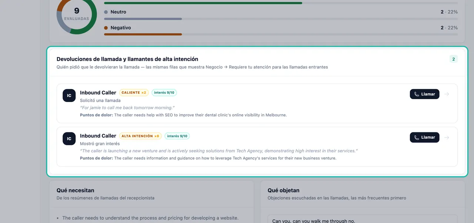The width and height of the screenshot is (474, 223).
Task: Click the ALTA INTENCIÓN ×6 badge
Action: (x=140, y=136)
